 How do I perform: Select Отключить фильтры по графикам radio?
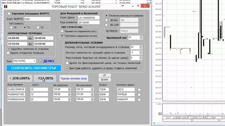point(106,15)
